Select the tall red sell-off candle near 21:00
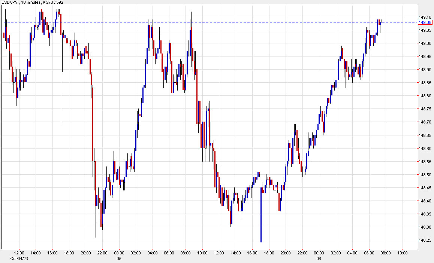 point(92,123)
